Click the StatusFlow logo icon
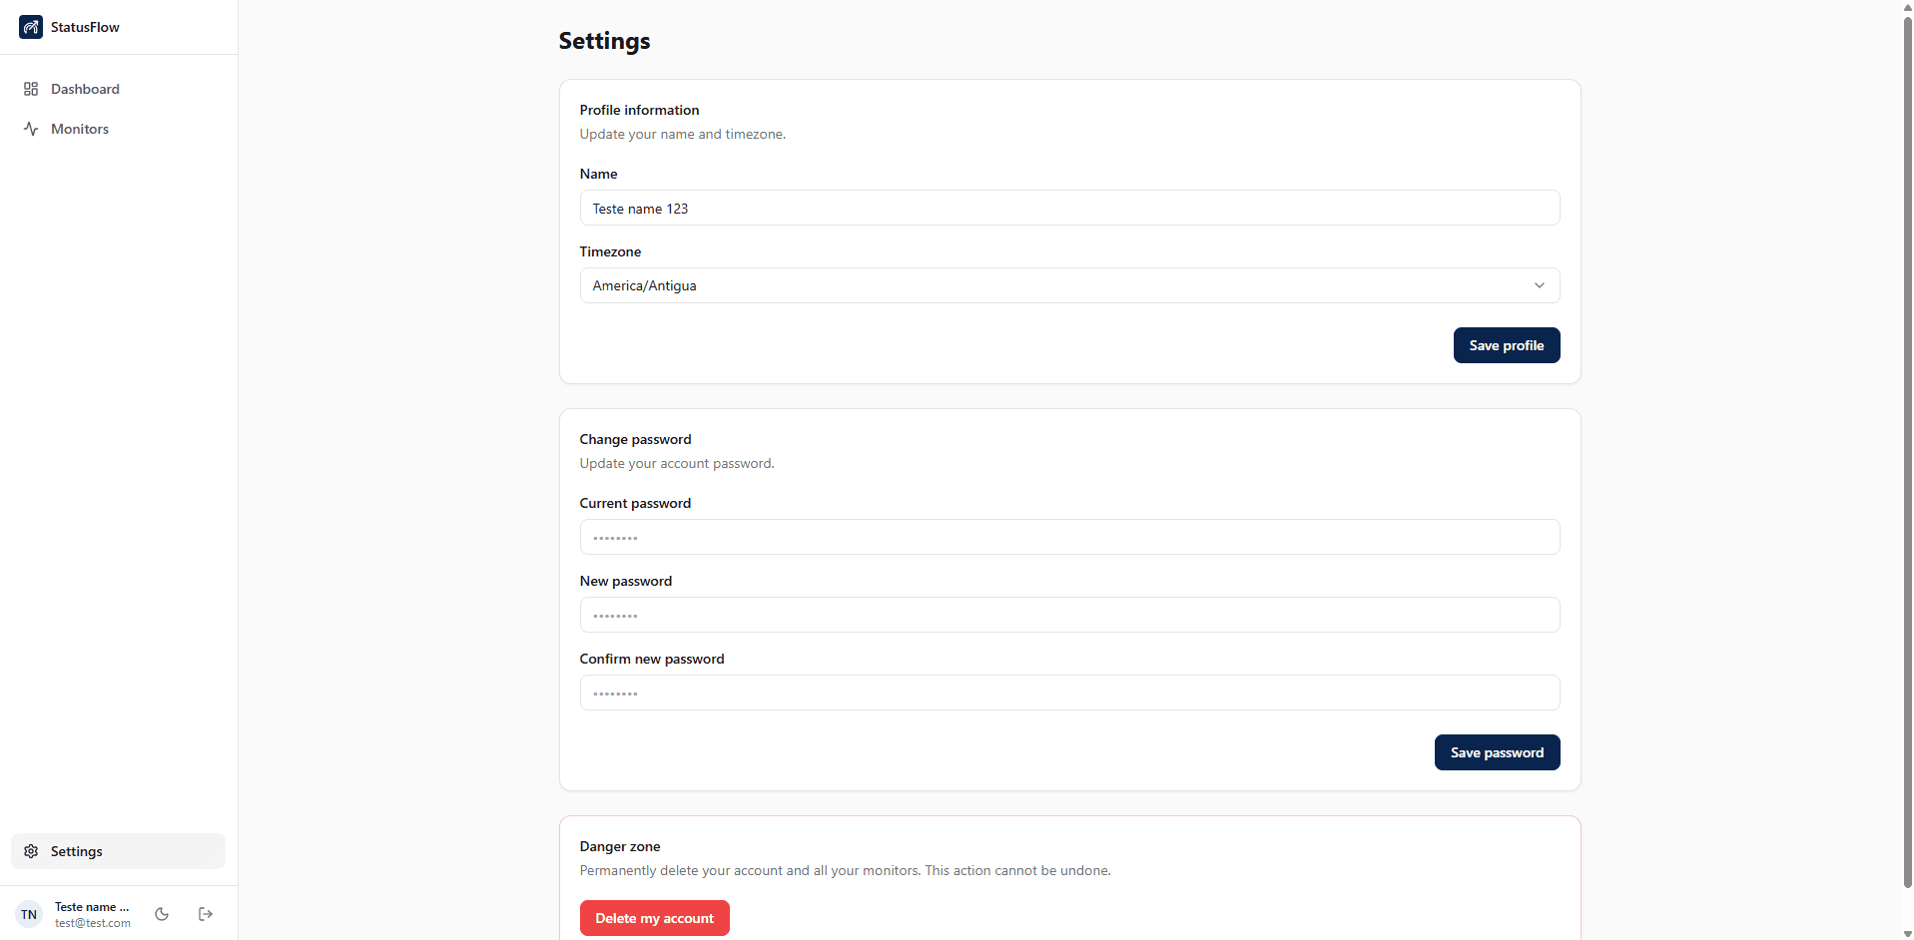The image size is (1914, 940). coord(31,27)
